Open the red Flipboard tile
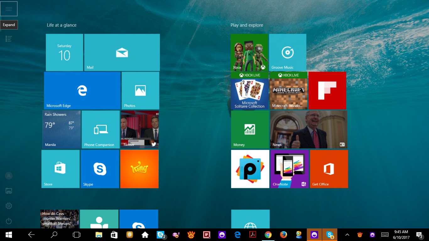The image size is (429, 241). tap(327, 90)
